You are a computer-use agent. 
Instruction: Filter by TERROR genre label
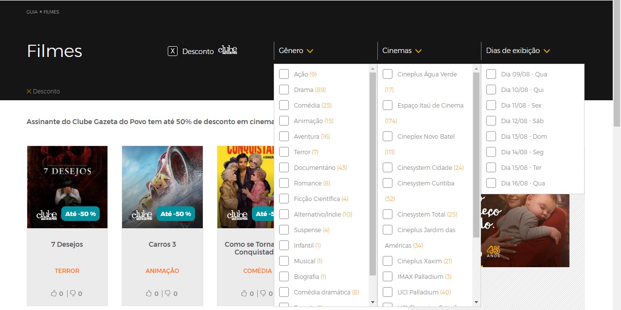click(x=67, y=271)
